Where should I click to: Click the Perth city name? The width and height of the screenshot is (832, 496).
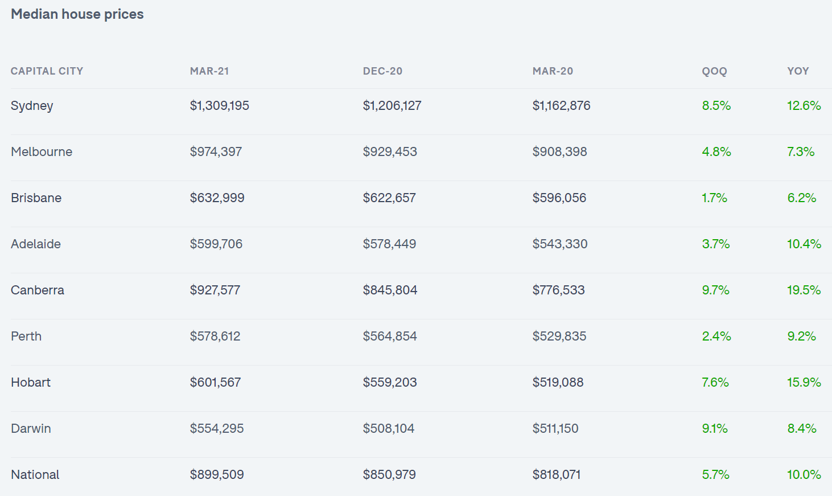click(26, 337)
